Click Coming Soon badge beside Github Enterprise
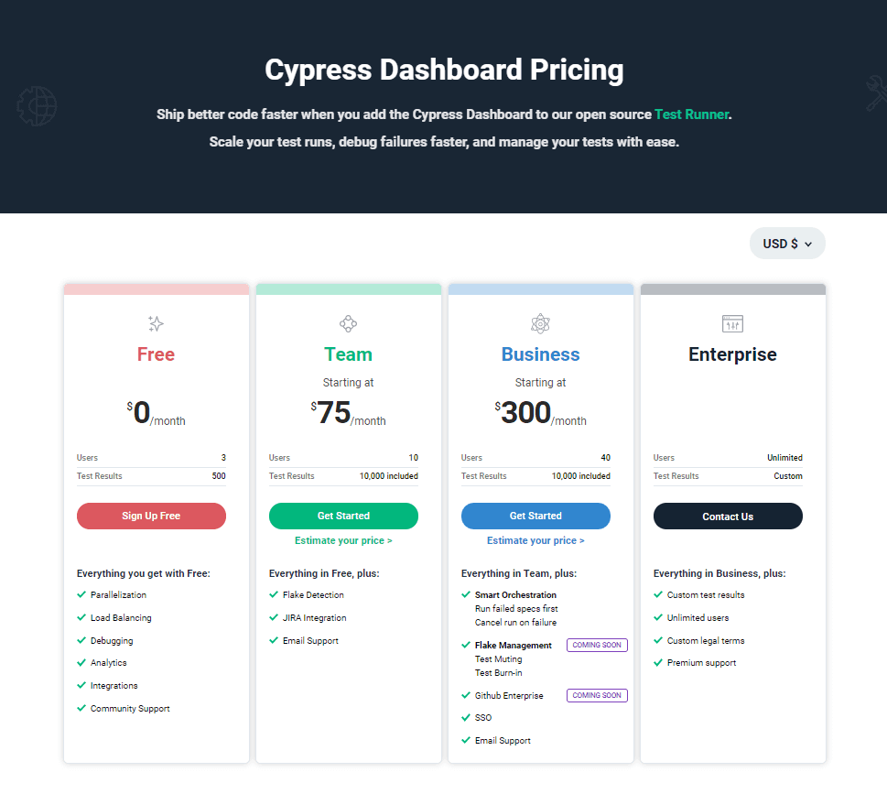Screen dimensions: 887x794 pos(597,695)
